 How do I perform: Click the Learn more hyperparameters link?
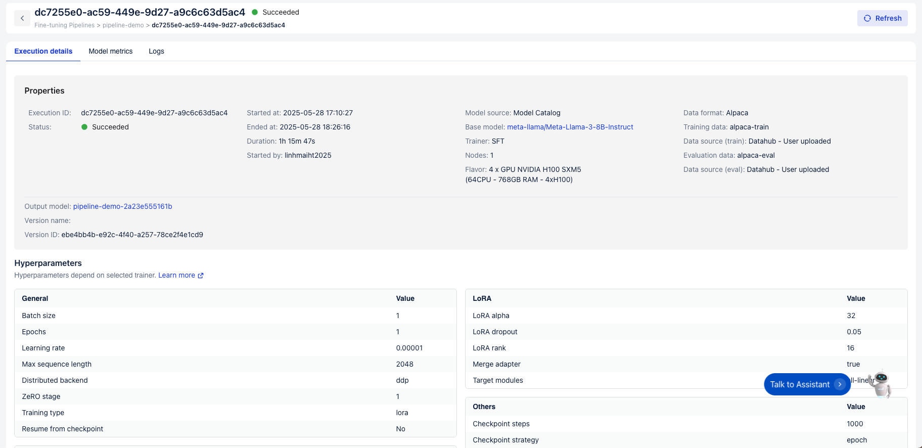[x=176, y=275]
